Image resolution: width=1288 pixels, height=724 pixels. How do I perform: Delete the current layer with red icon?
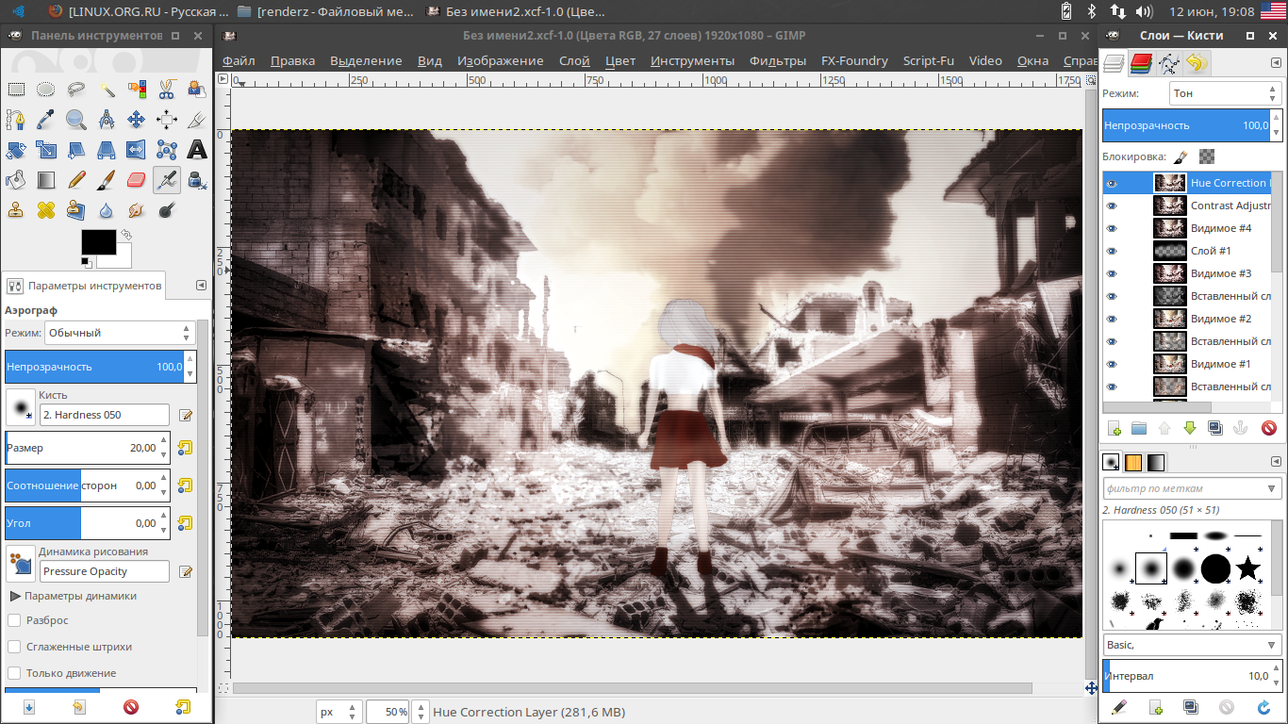click(1268, 428)
